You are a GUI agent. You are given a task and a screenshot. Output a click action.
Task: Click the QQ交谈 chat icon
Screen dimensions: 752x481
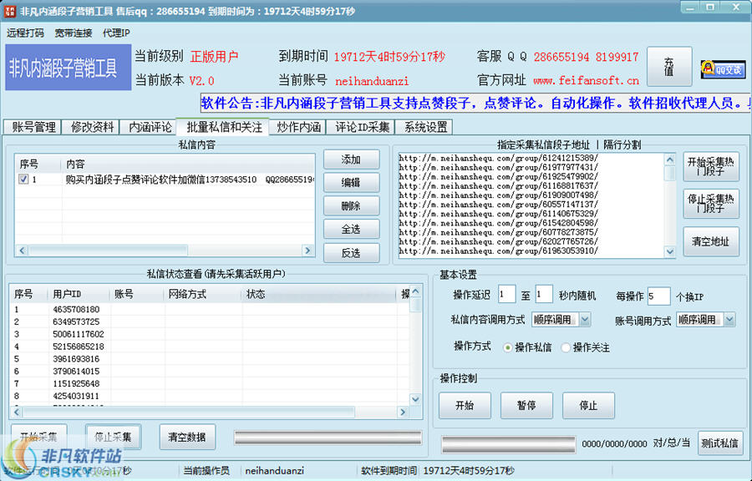point(723,69)
